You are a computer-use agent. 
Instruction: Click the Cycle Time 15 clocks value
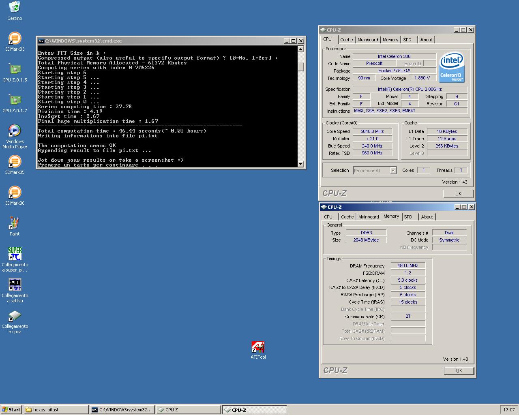pyautogui.click(x=408, y=302)
